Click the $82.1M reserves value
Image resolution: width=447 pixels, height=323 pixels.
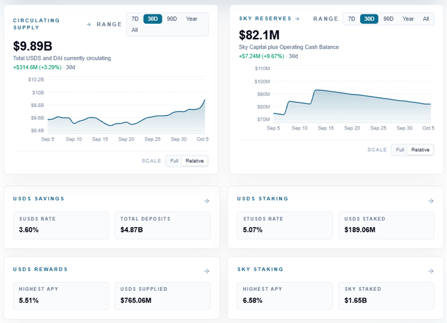259,35
